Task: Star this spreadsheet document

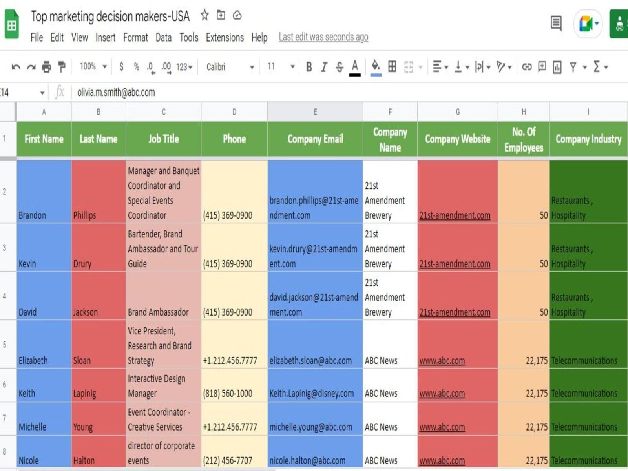Action: coord(204,15)
